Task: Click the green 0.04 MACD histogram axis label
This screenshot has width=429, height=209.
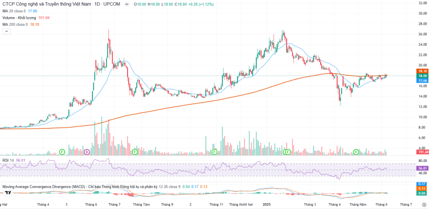Action: (x=421, y=193)
